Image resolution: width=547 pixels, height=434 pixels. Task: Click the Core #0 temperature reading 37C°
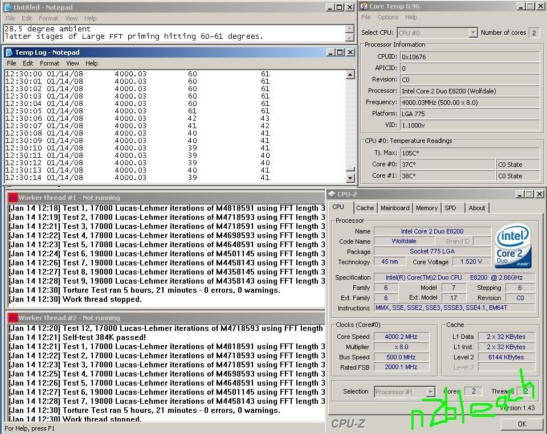(x=447, y=165)
